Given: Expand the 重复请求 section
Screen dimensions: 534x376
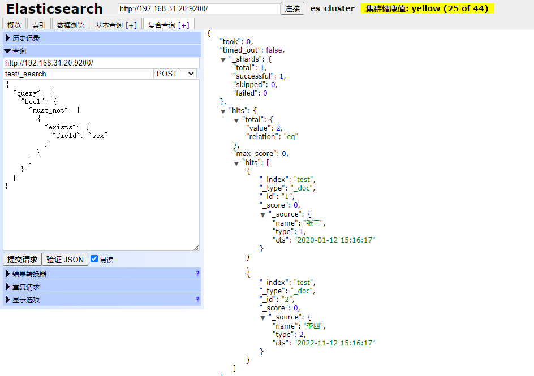Looking at the screenshot, I should 102,287.
